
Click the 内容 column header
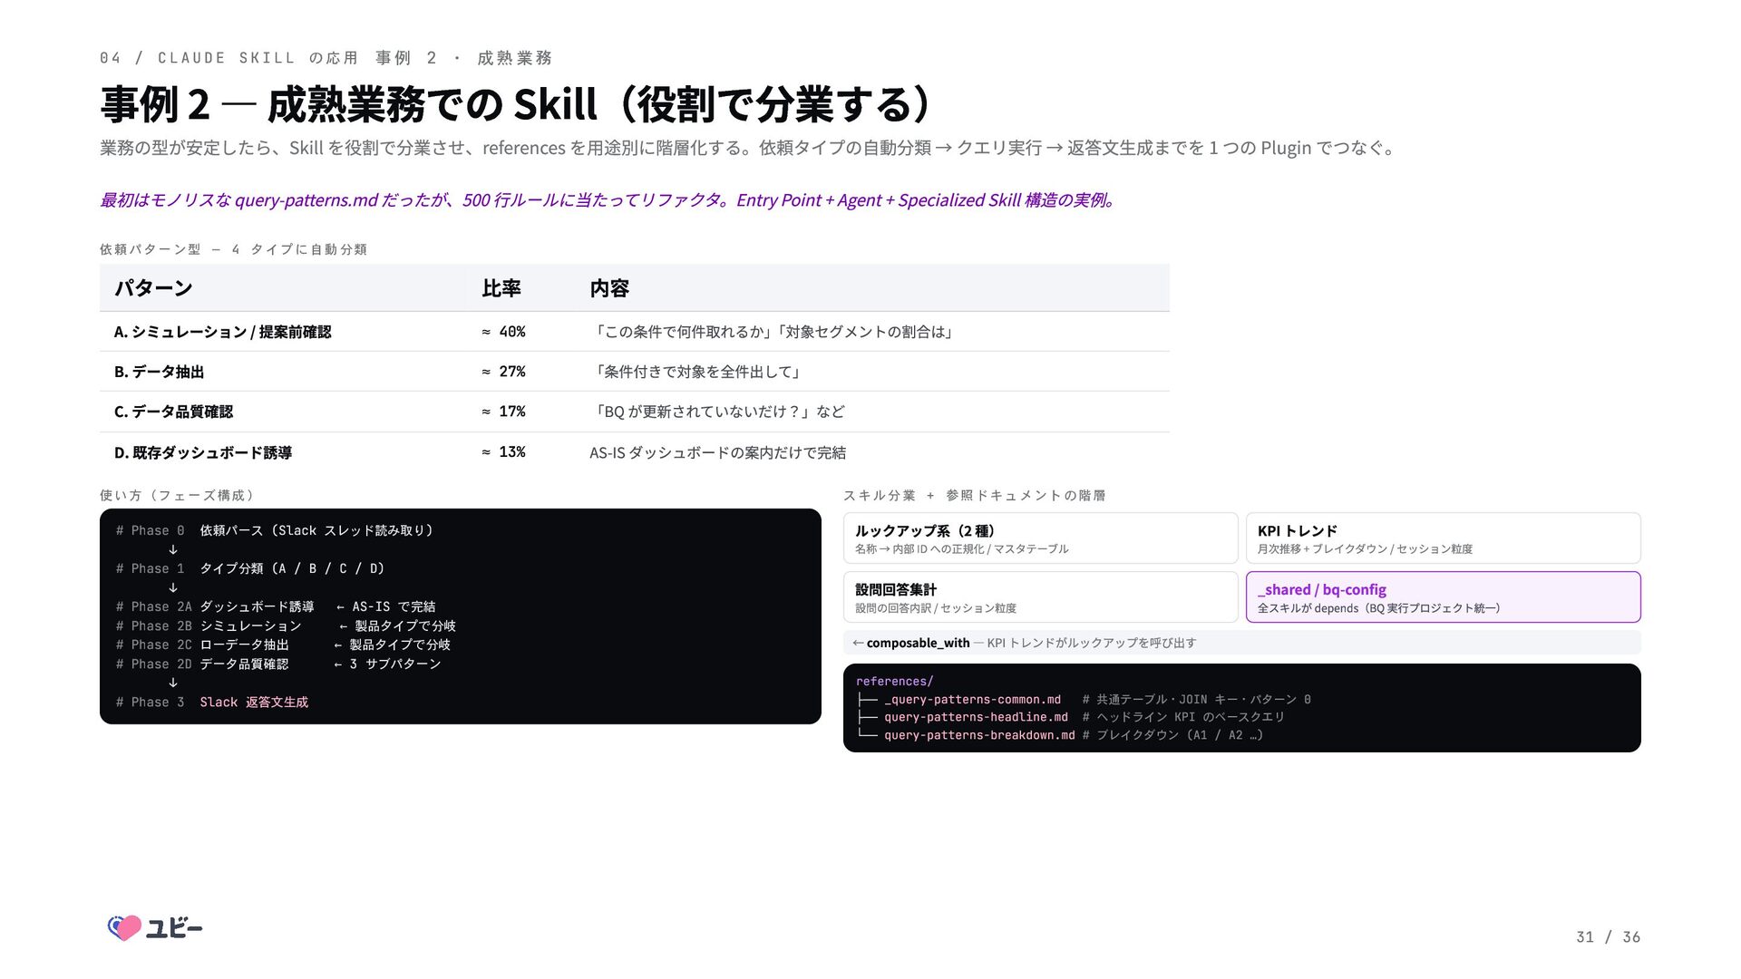point(609,288)
